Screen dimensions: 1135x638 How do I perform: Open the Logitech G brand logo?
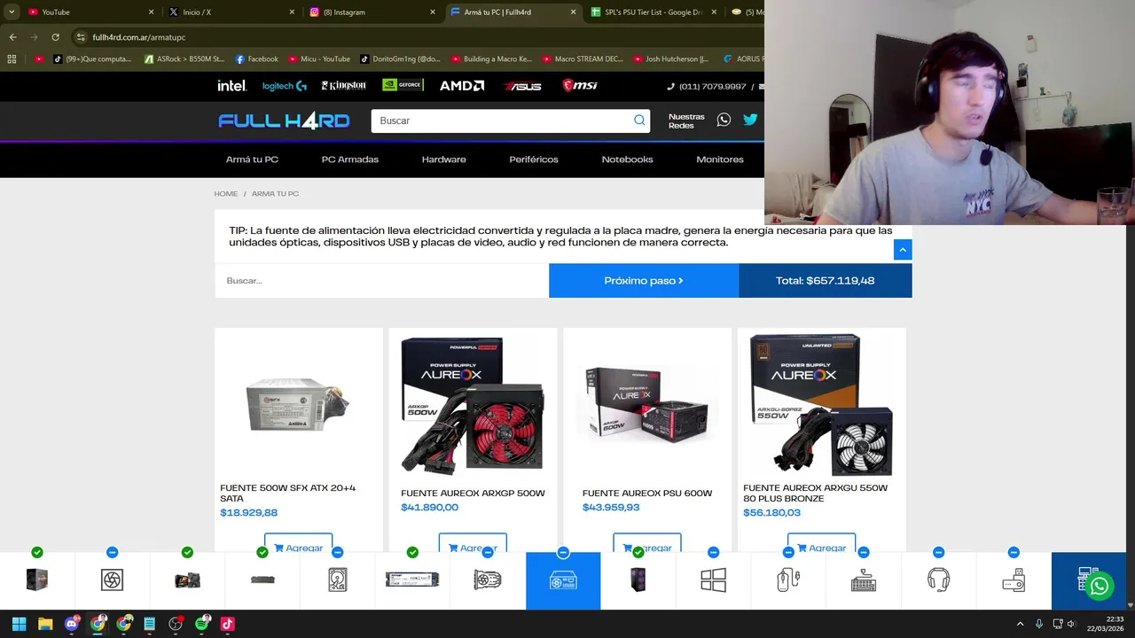285,86
